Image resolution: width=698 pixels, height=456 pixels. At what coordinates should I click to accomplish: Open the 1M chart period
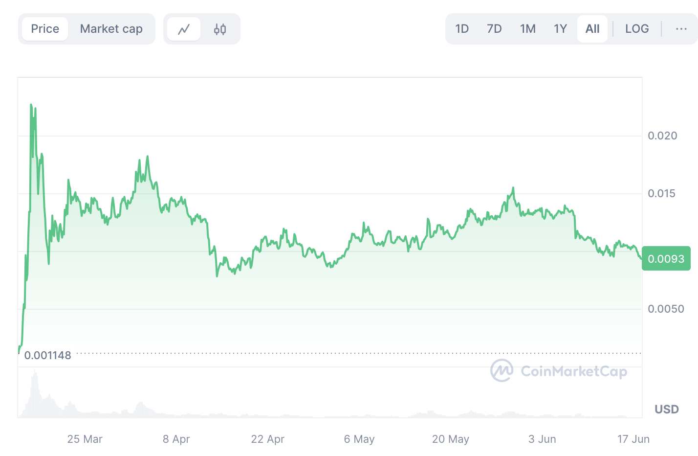coord(528,29)
